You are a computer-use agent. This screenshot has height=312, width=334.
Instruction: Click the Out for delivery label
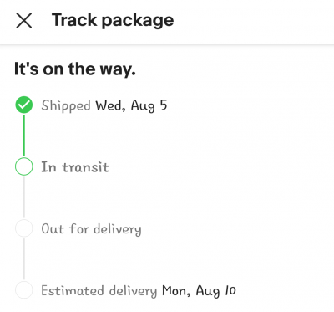(91, 229)
